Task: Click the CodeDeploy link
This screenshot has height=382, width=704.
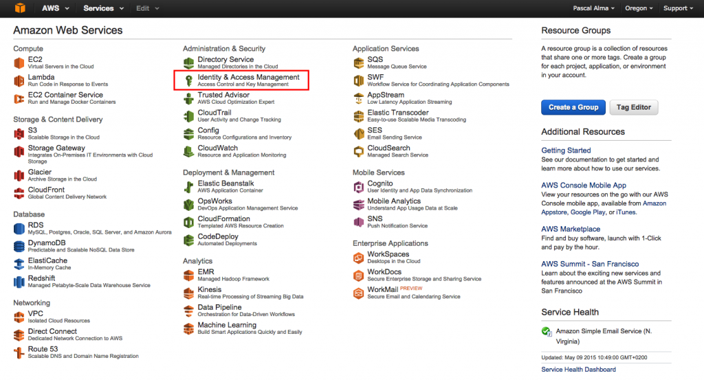Action: click(218, 236)
